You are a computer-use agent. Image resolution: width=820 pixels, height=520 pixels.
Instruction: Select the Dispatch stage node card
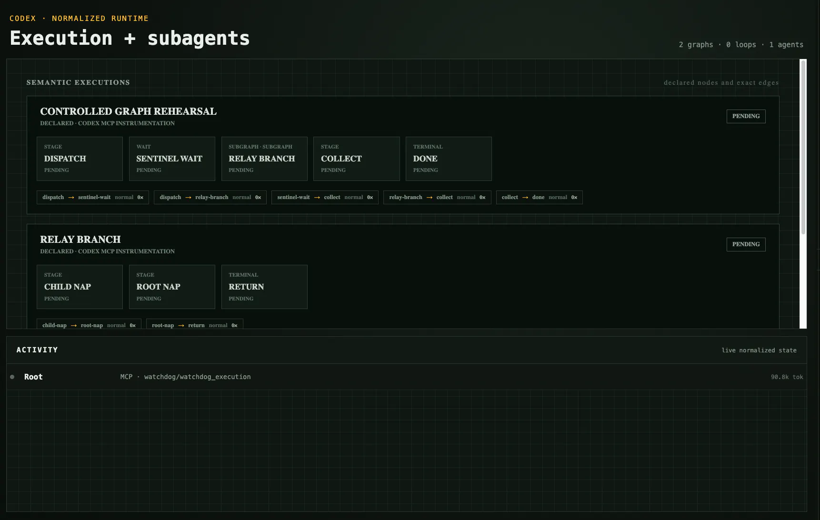tap(80, 159)
